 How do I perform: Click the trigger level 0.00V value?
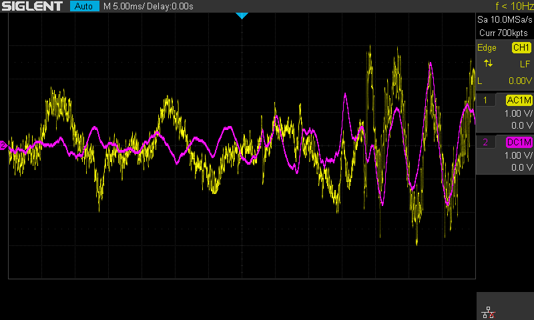pyautogui.click(x=520, y=81)
